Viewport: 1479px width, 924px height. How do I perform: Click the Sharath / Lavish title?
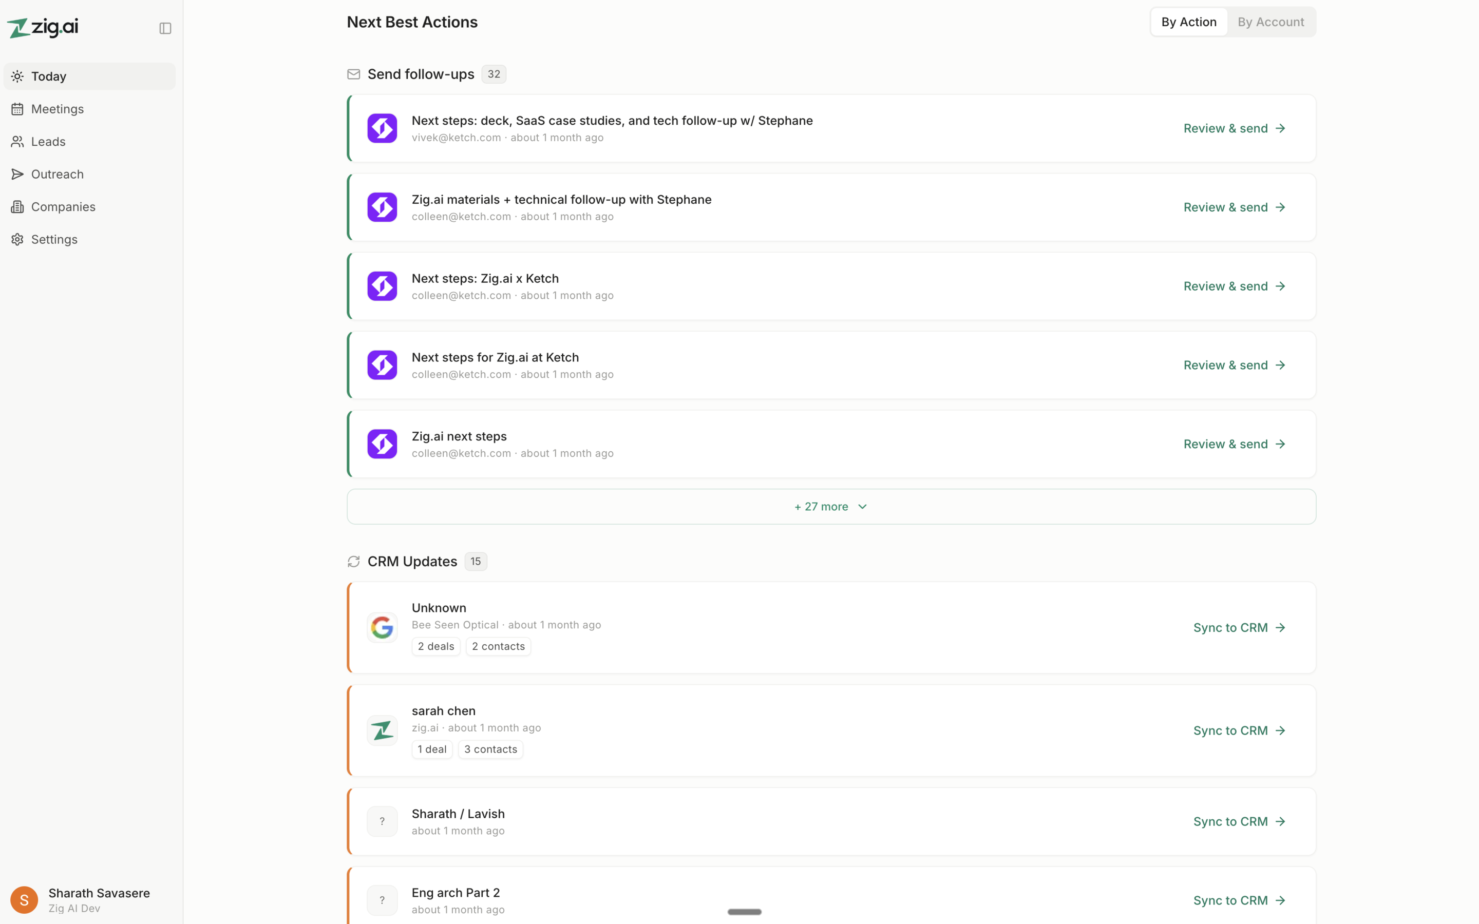(458, 814)
